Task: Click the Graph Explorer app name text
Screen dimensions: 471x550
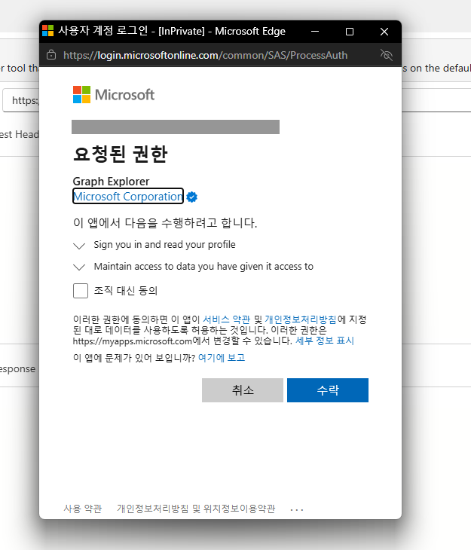Action: [x=111, y=182]
